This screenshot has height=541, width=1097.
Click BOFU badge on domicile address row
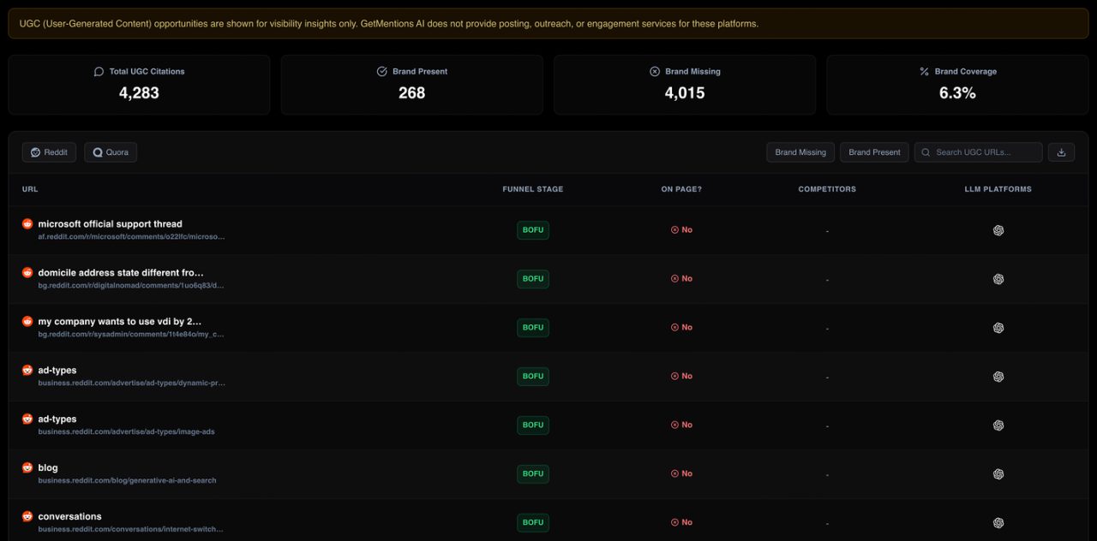point(533,279)
